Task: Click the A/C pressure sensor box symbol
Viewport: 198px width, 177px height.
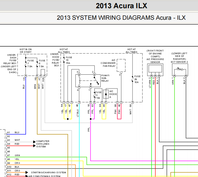Action: 155,70
